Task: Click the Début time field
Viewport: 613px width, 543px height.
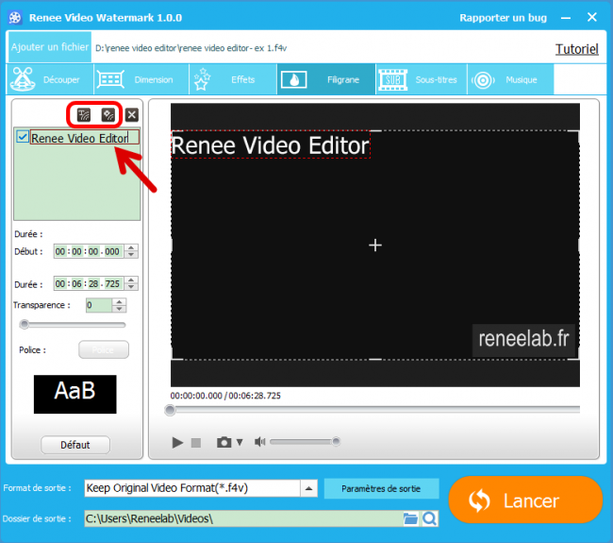Action: coord(90,251)
